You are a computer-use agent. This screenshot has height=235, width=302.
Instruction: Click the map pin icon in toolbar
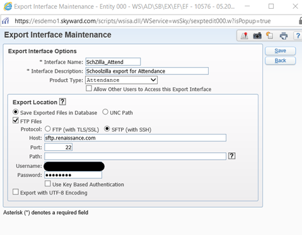244,36
